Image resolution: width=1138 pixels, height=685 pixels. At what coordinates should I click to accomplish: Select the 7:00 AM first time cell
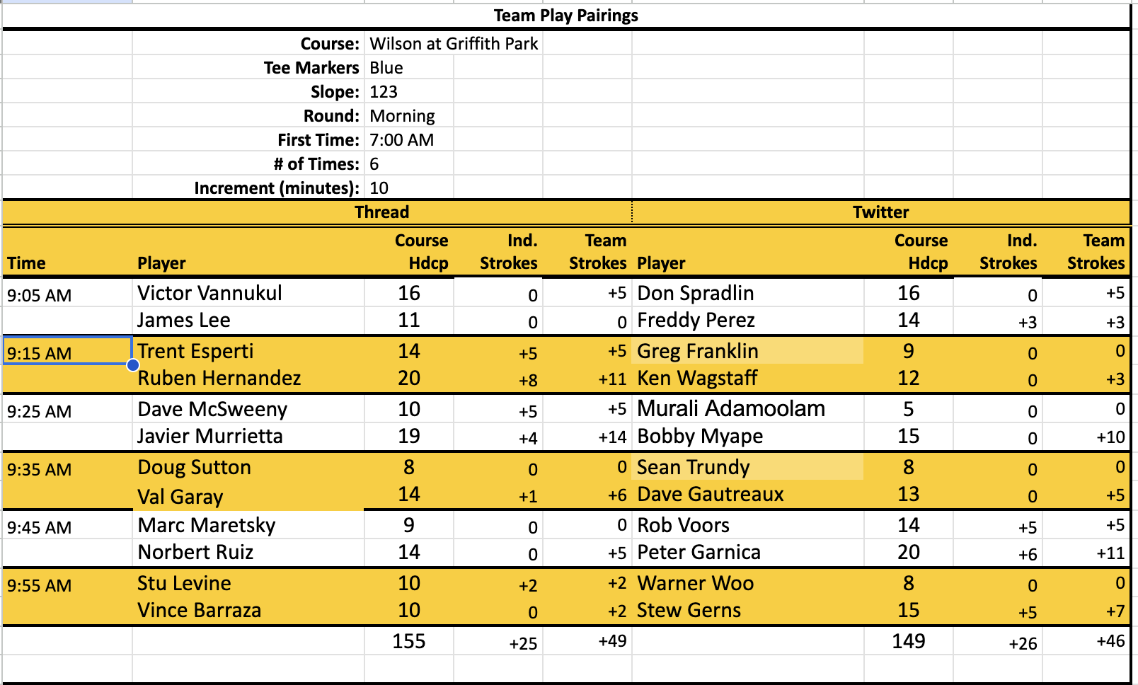[x=401, y=140]
